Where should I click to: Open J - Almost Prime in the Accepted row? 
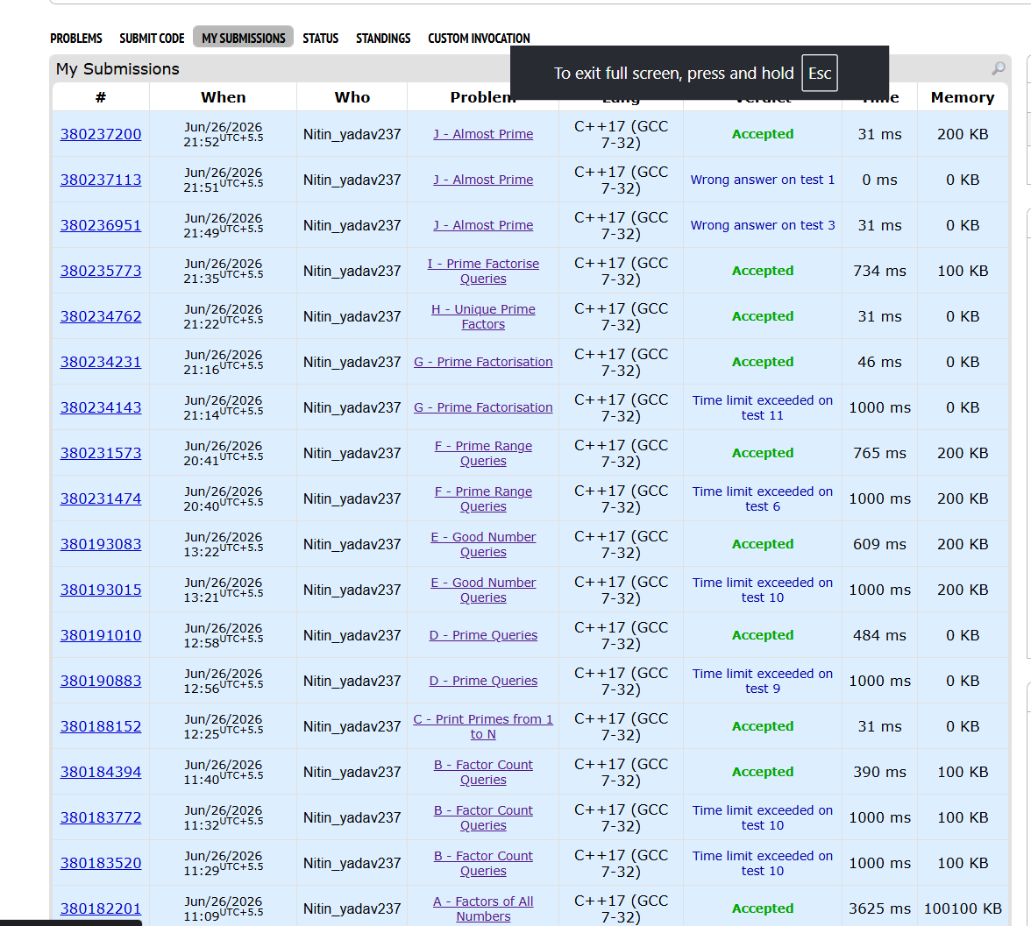[x=483, y=134]
